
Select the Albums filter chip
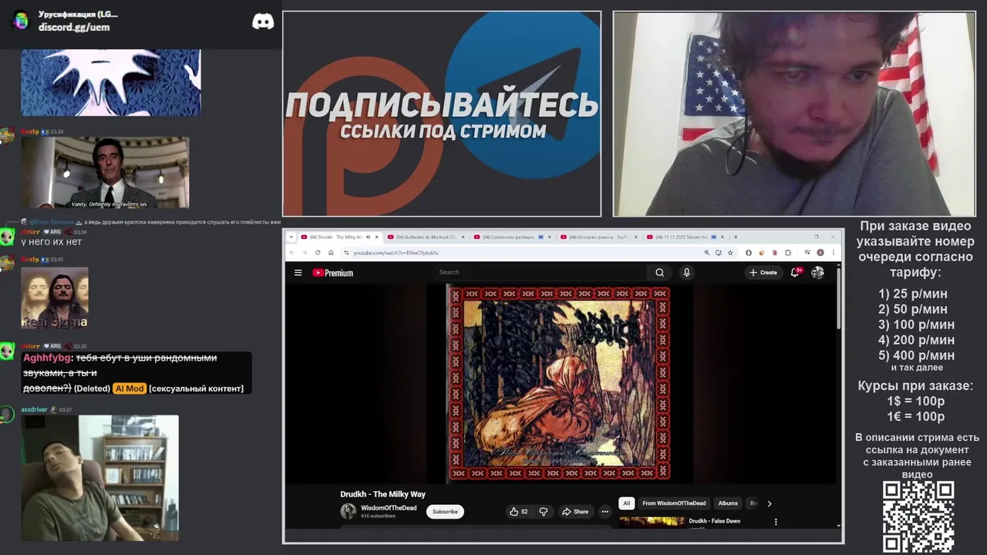pos(728,503)
